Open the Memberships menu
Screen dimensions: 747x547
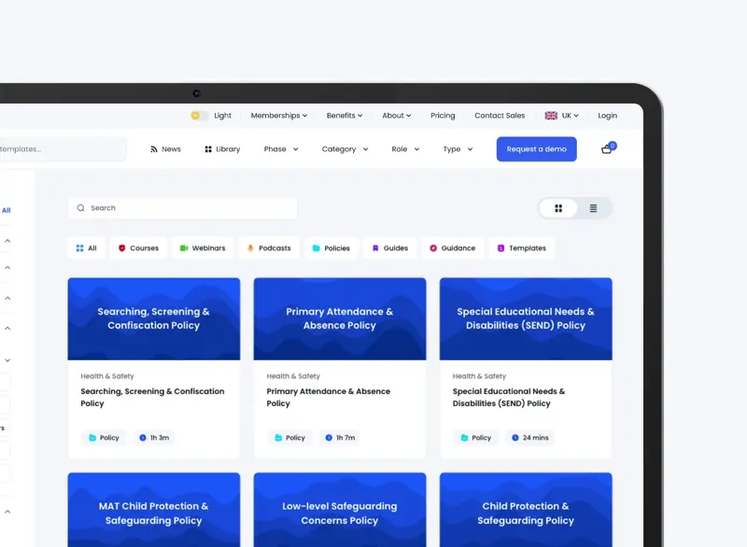click(x=280, y=116)
